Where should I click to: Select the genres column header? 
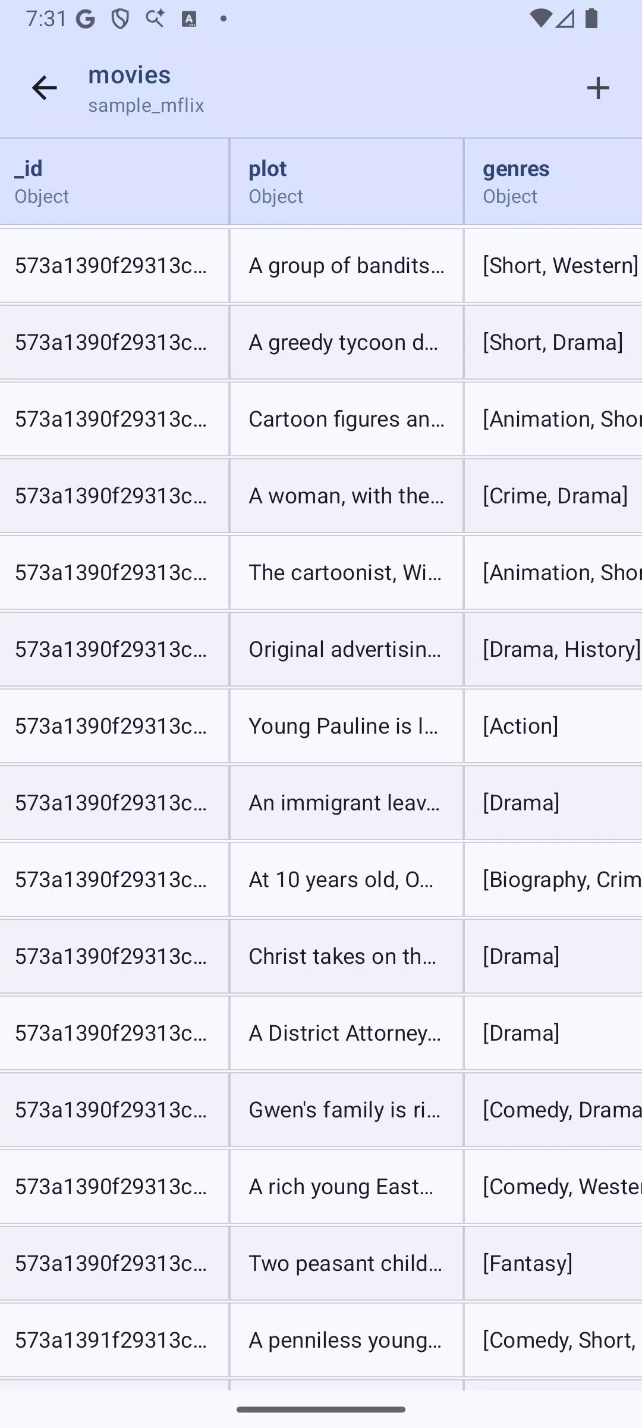tap(553, 181)
